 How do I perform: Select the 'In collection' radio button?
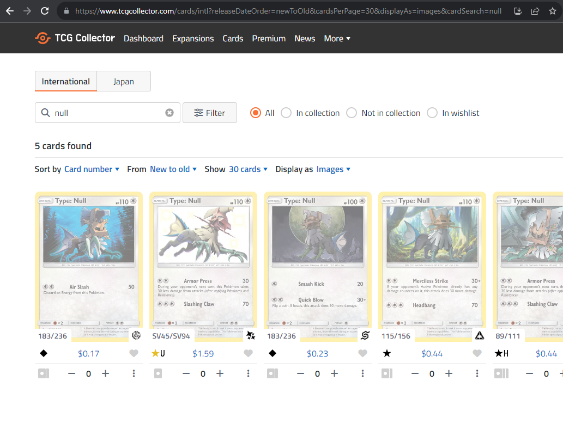pyautogui.click(x=286, y=113)
